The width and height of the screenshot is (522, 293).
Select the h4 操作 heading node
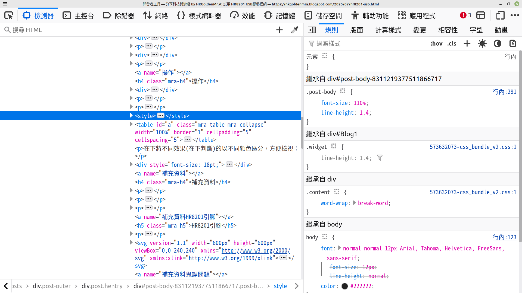177,81
